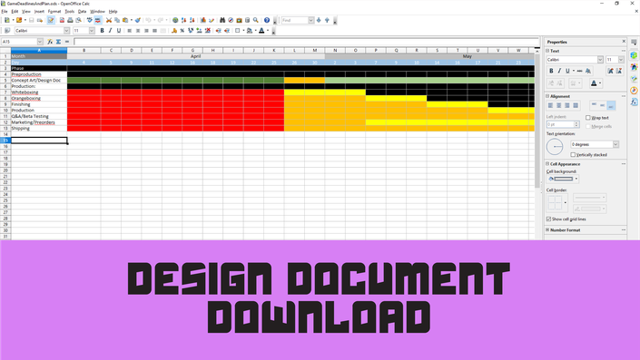The width and height of the screenshot is (640, 360).
Task: Check the Vertically stacked option
Action: [573, 155]
